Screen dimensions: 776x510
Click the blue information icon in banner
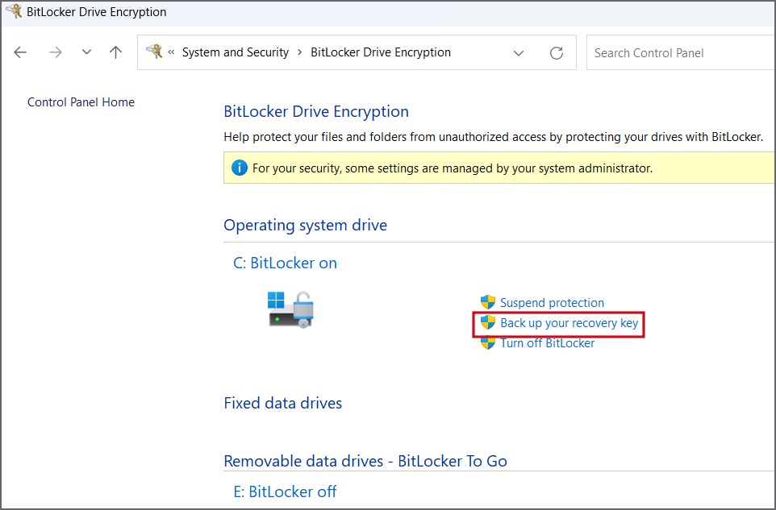pyautogui.click(x=239, y=168)
